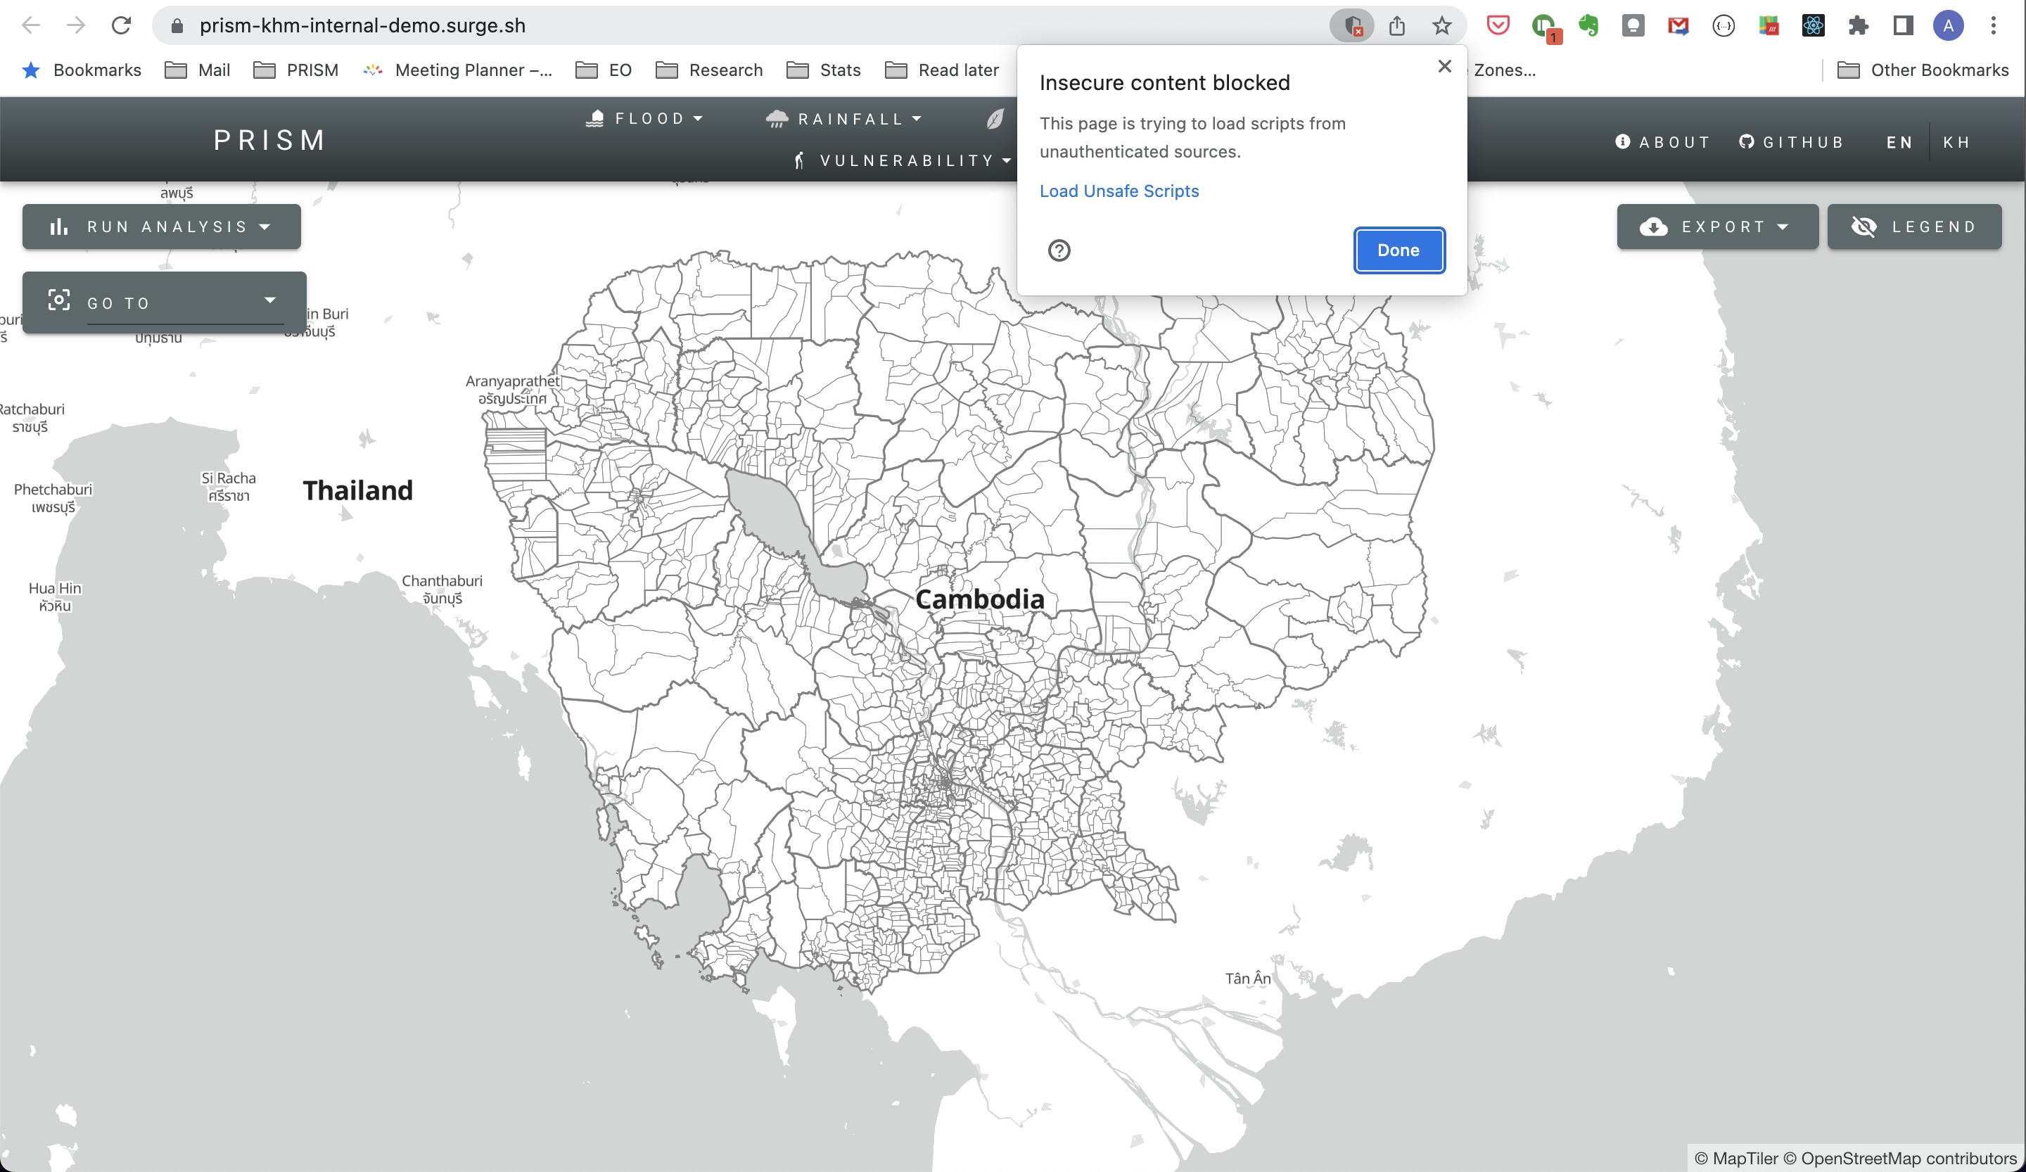The width and height of the screenshot is (2026, 1172).
Task: Open the Evernote elephant extension icon
Action: coord(1588,26)
